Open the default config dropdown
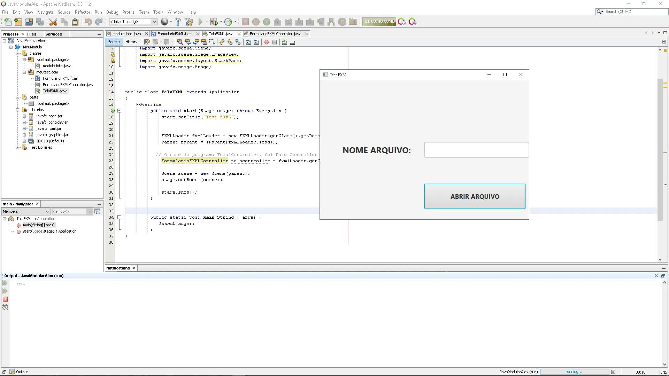Viewport: 669px width, 376px height. (x=154, y=22)
